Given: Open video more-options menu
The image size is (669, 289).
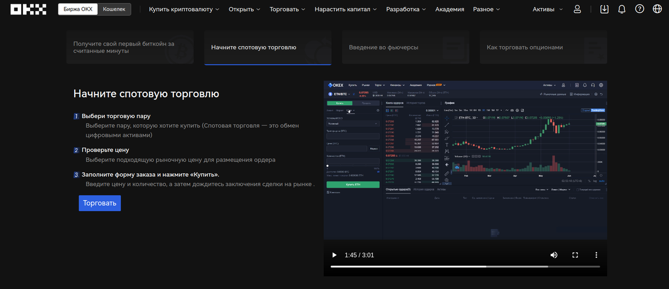Looking at the screenshot, I should coord(596,255).
